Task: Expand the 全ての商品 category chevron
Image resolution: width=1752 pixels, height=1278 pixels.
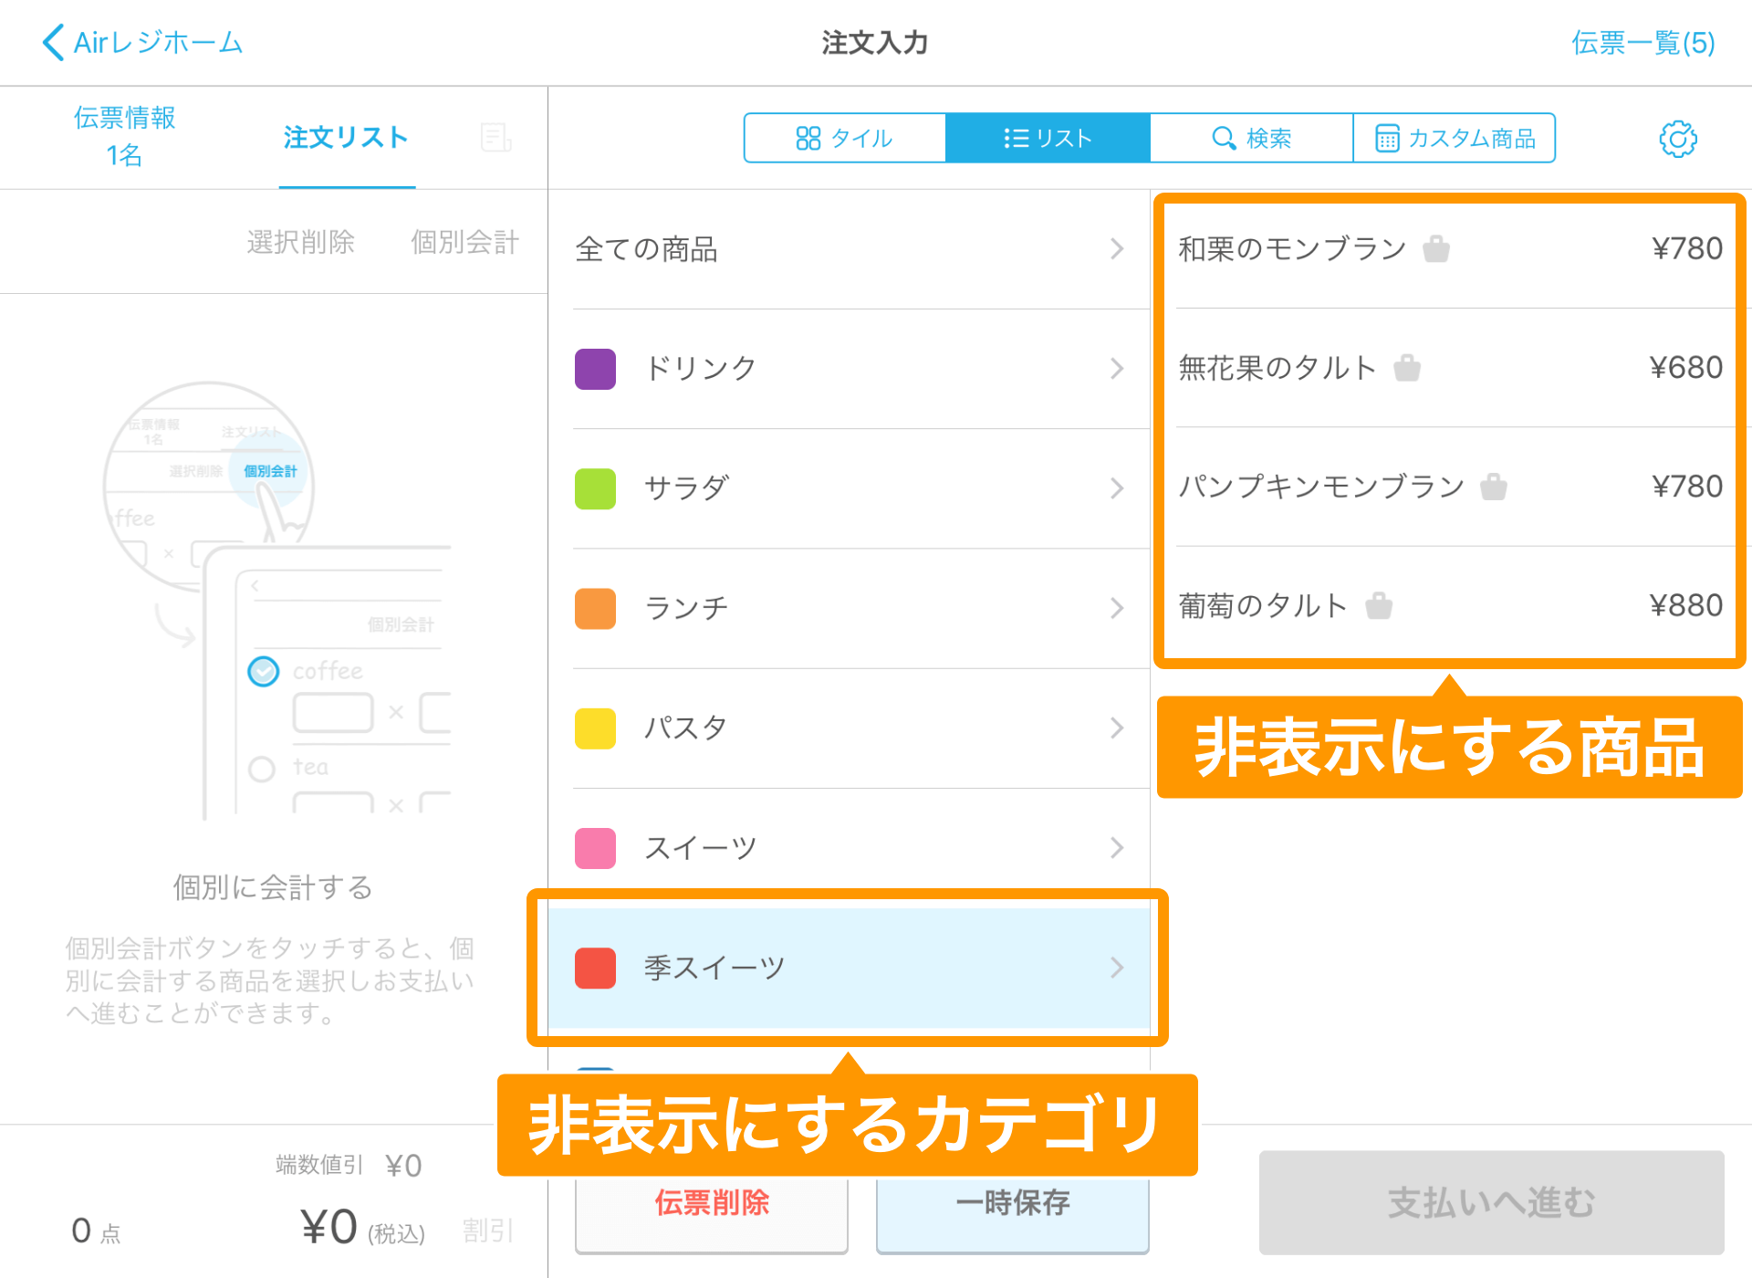Action: (1117, 249)
